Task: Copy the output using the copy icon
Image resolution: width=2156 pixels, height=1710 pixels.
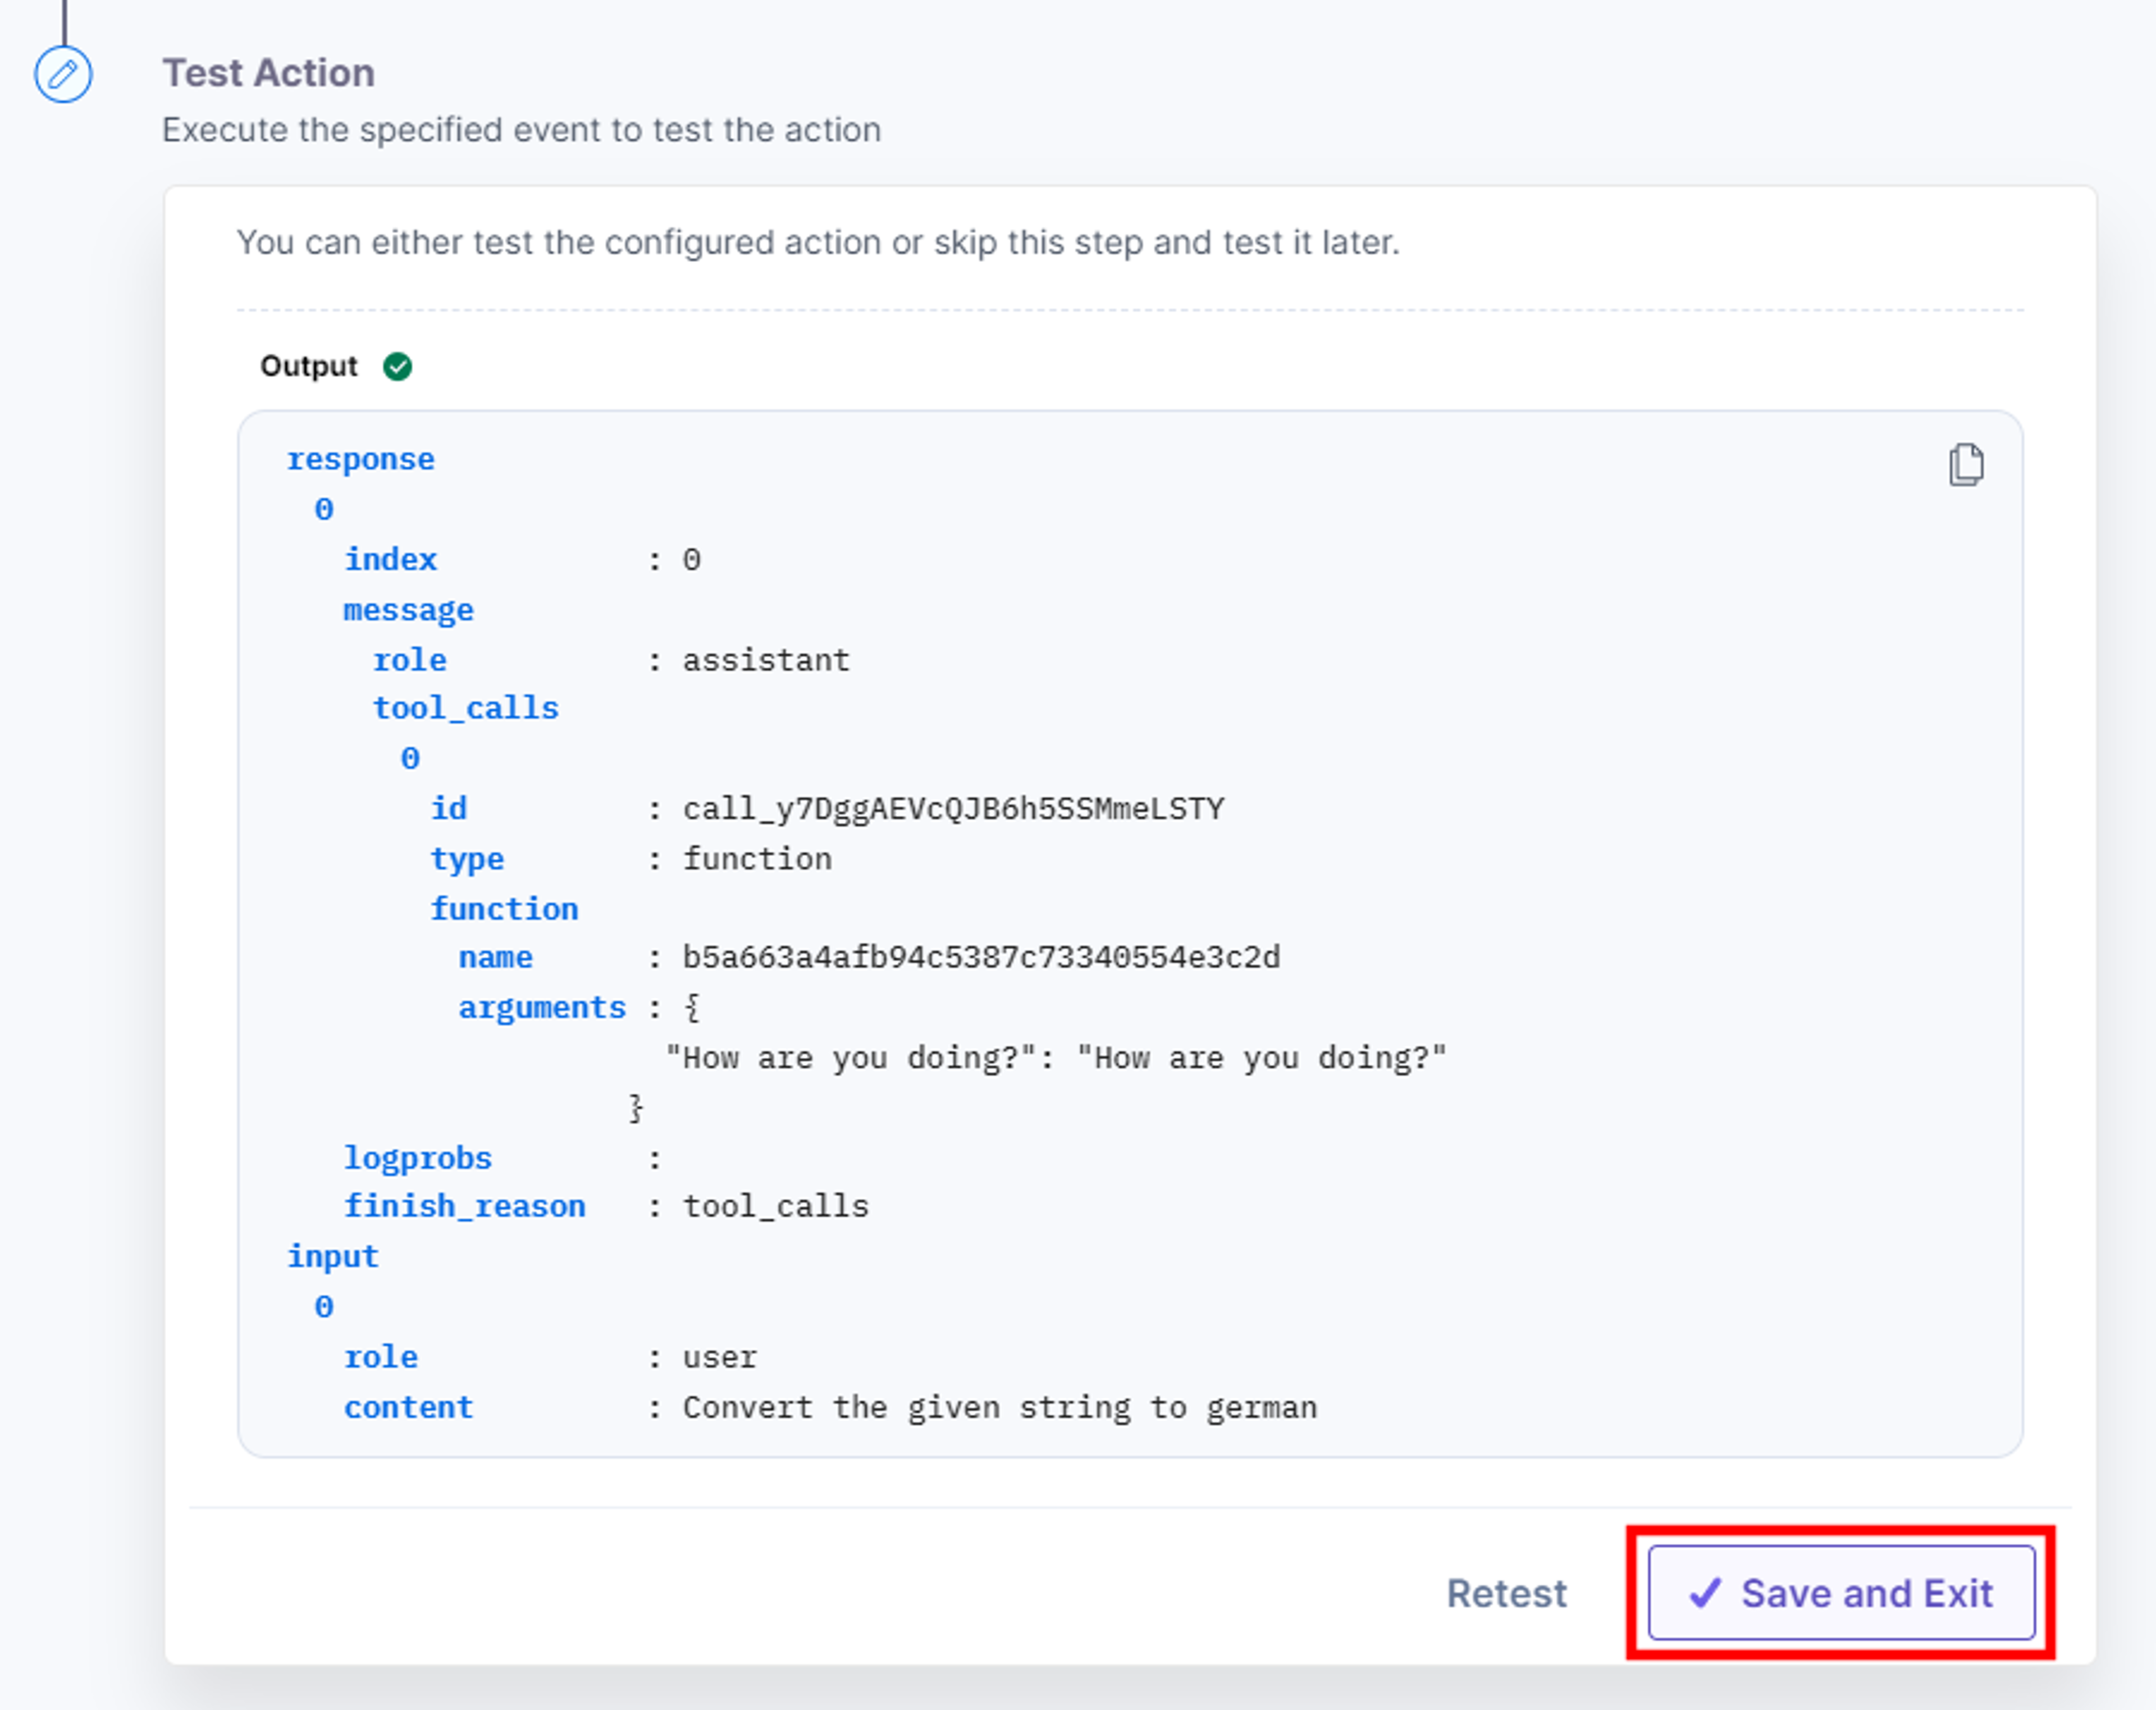Action: [x=1966, y=465]
